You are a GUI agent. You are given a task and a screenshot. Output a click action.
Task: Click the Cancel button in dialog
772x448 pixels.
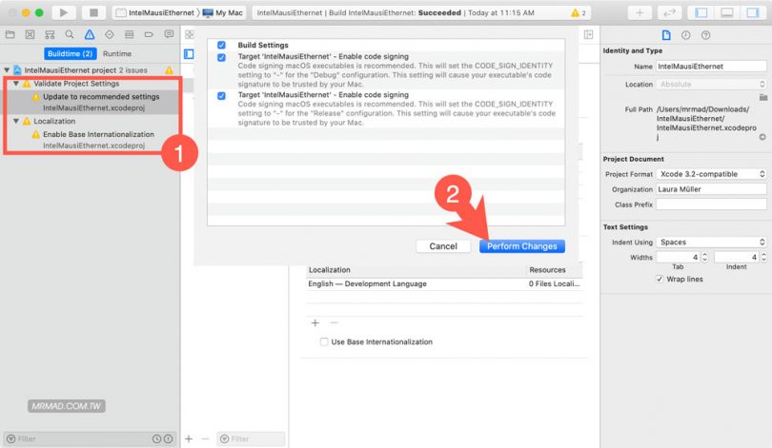pos(443,246)
